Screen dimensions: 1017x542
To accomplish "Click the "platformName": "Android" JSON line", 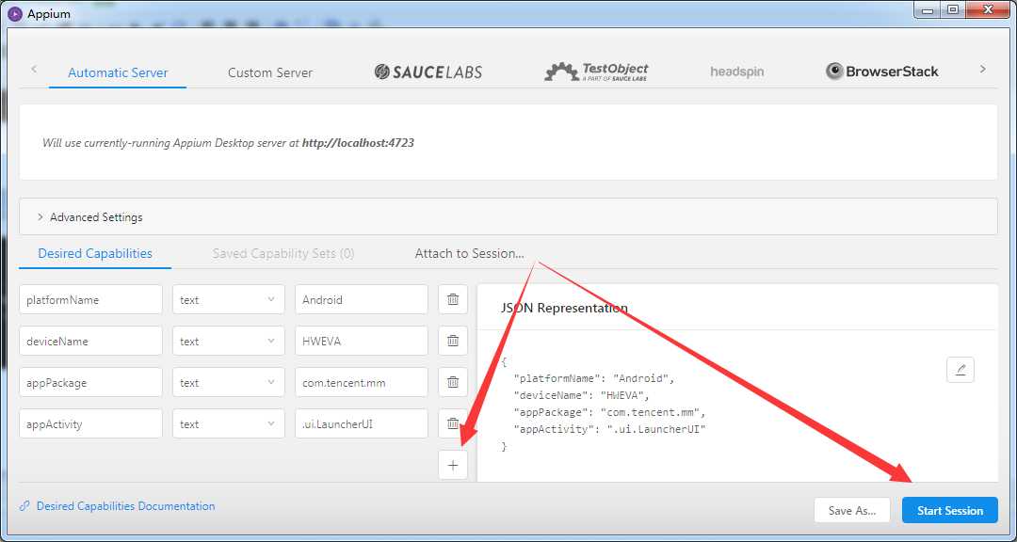I will pos(594,378).
